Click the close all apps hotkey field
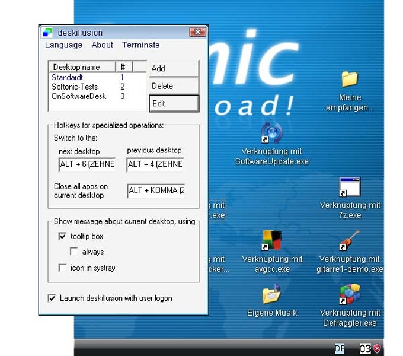This screenshot has width=403, height=356. click(156, 190)
